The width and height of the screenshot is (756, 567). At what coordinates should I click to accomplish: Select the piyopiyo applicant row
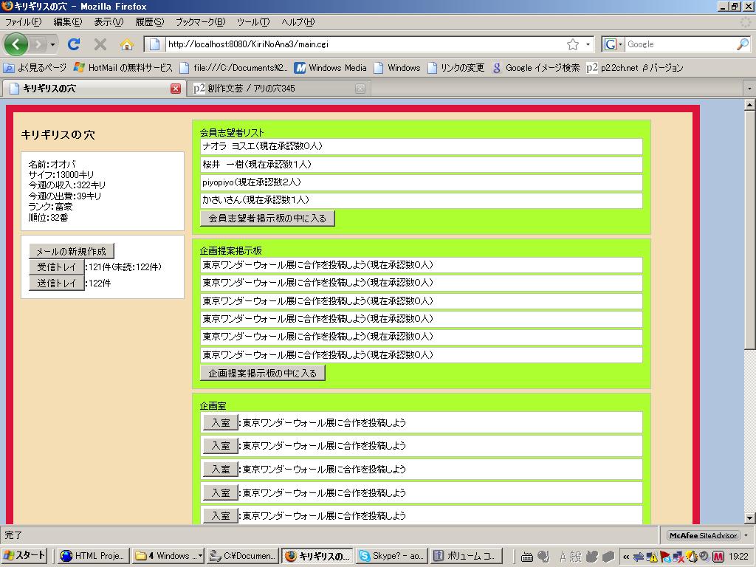421,183
